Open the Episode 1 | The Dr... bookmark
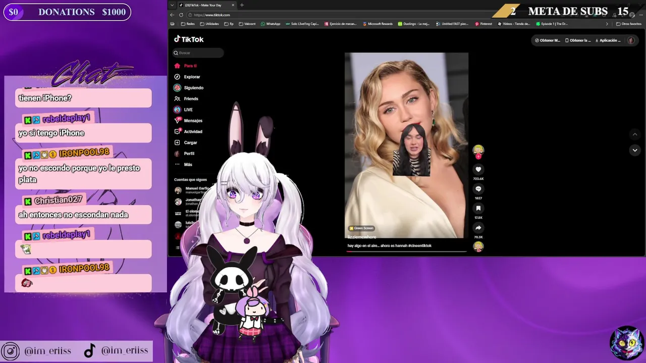This screenshot has height=363, width=646. click(552, 24)
